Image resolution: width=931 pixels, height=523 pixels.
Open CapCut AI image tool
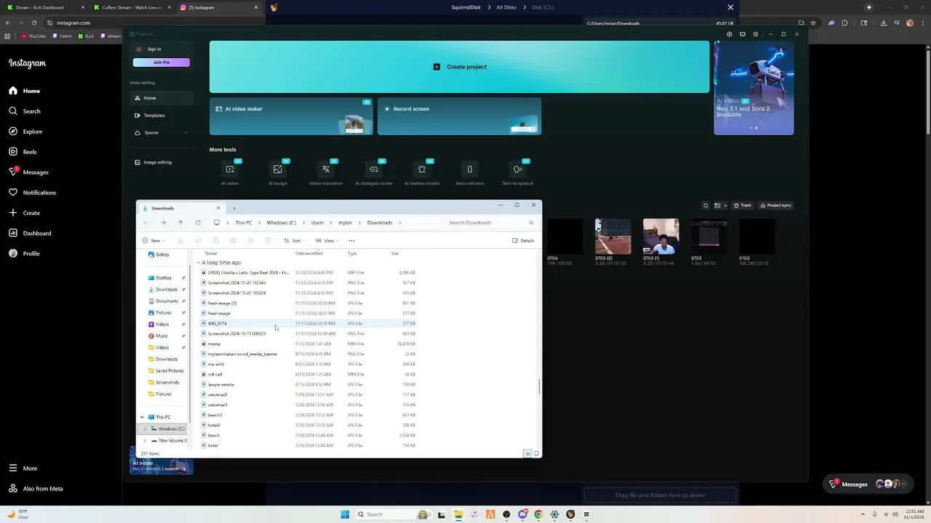pos(278,172)
